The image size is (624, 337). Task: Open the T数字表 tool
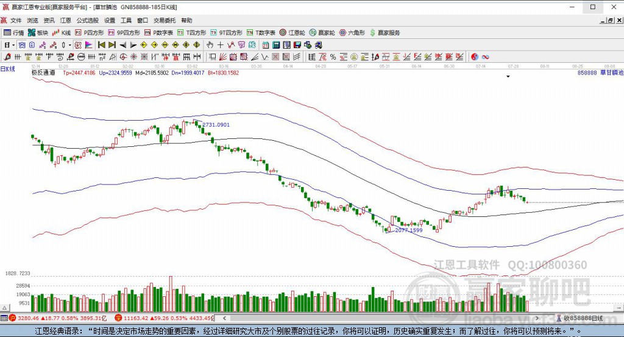coord(261,33)
